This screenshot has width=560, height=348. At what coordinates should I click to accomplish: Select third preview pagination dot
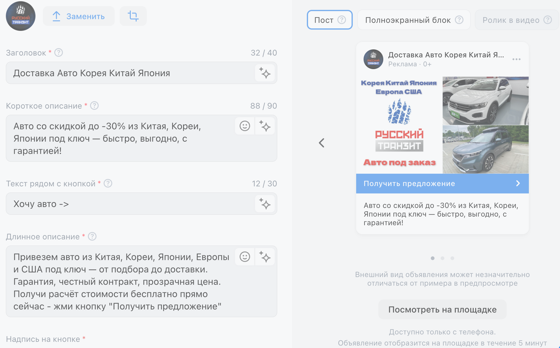tap(452, 258)
